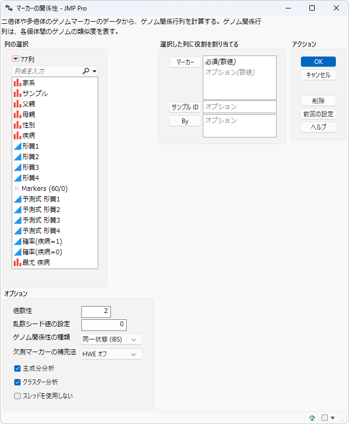Click the home window icon in status bar
The width and height of the screenshot is (349, 424).
click(312, 418)
